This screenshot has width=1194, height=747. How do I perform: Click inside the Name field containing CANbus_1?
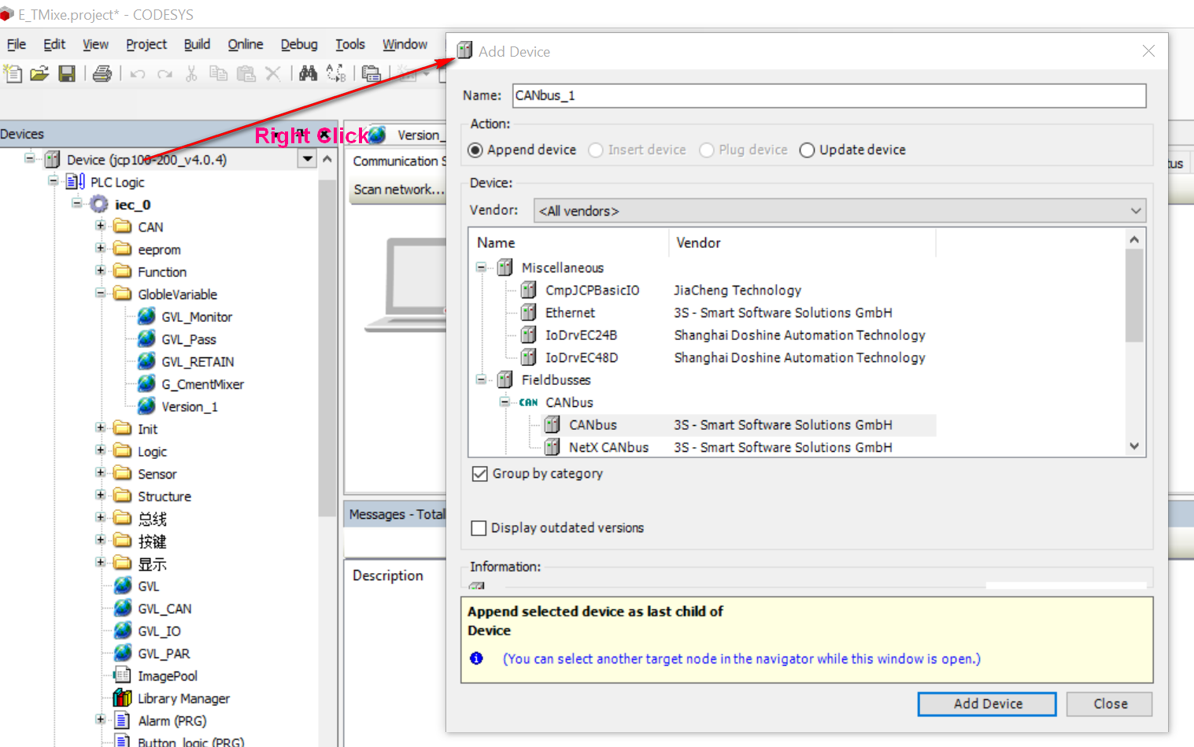(x=708, y=95)
